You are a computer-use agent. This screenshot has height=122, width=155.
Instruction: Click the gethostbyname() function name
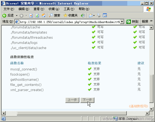(x=24, y=80)
